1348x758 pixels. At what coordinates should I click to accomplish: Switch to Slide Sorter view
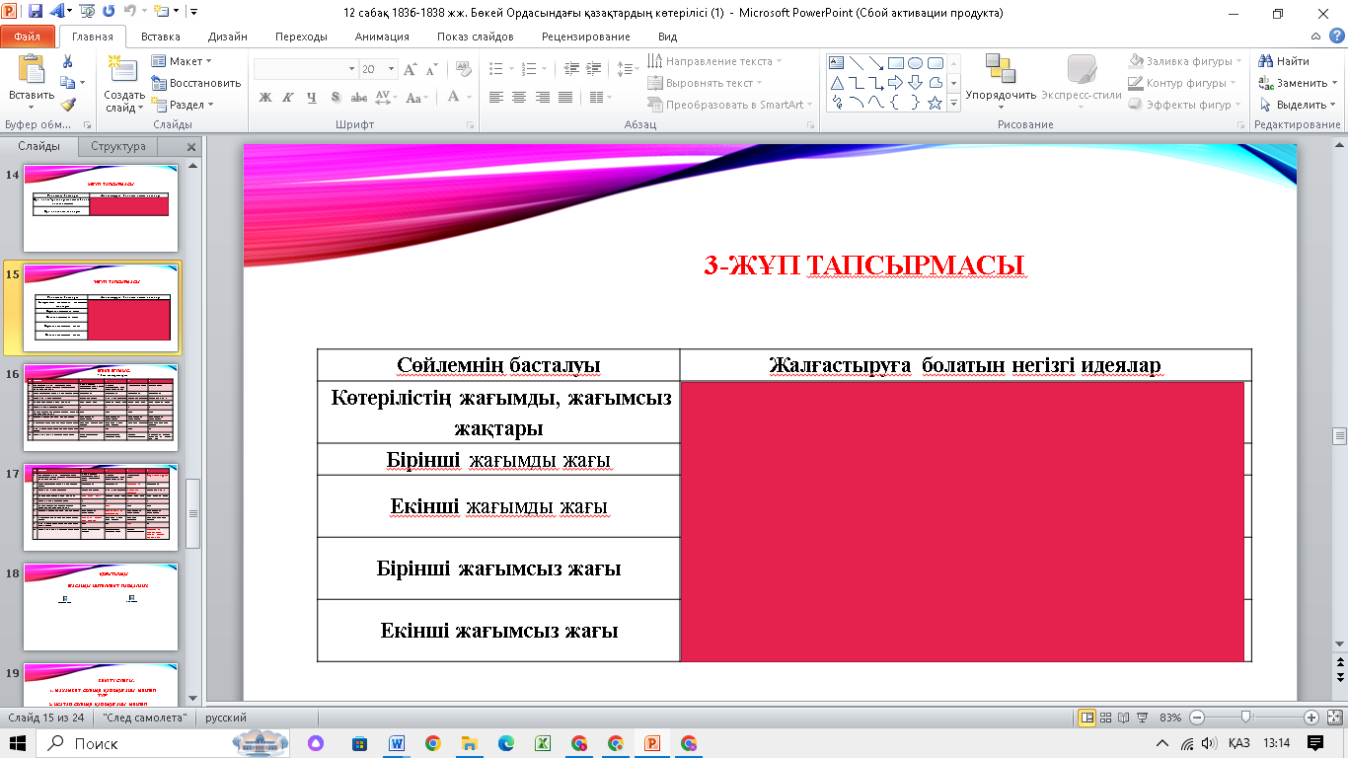[x=1103, y=718]
